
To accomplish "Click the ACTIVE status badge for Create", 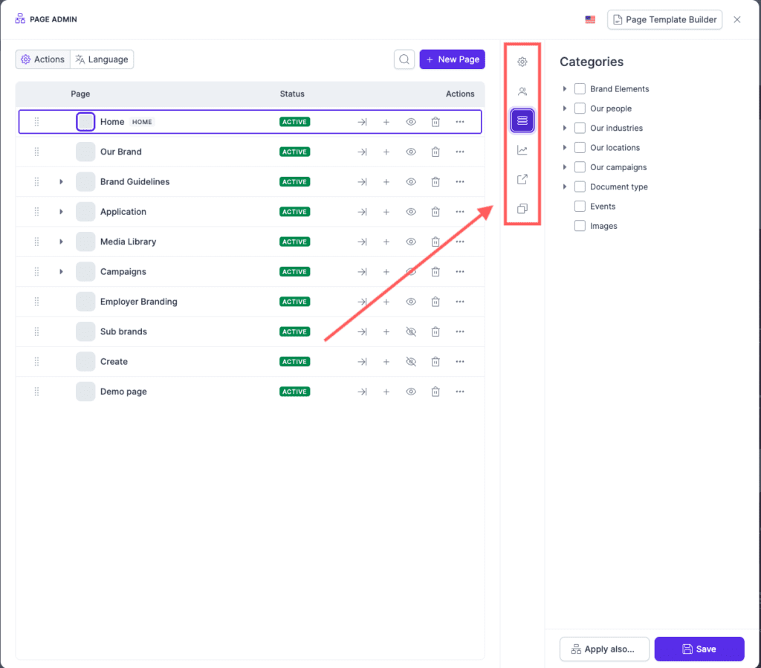I will [294, 362].
